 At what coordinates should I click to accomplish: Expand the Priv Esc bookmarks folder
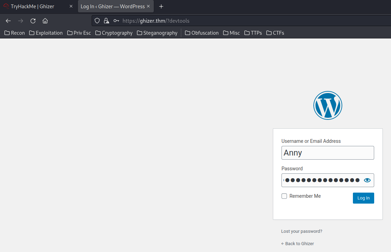click(x=79, y=33)
